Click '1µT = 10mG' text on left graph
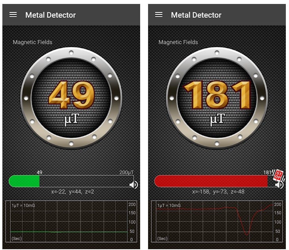289x250 pixels. pos(23,205)
